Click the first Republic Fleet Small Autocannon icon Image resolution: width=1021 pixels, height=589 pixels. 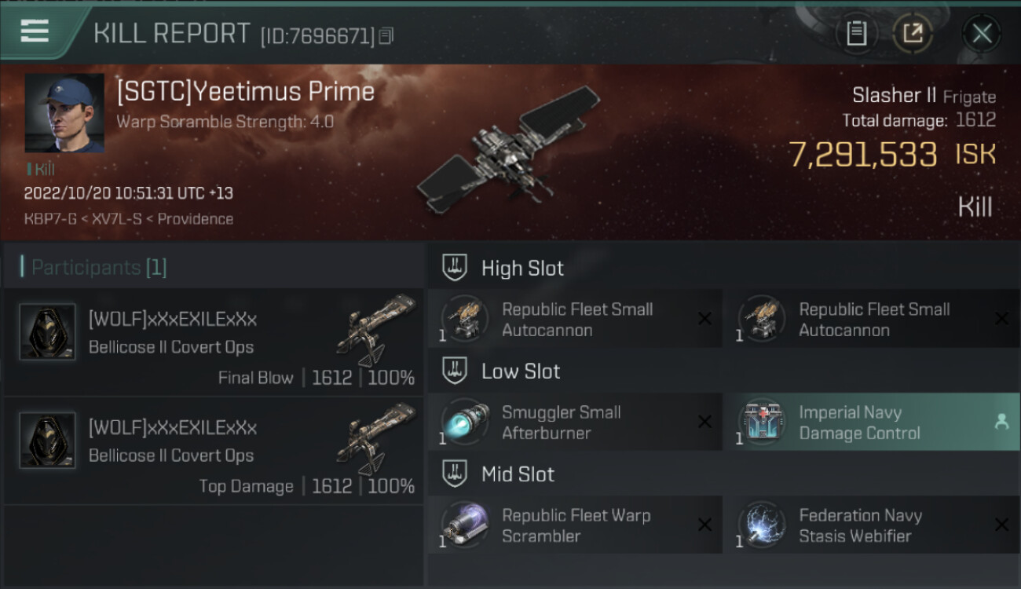tap(464, 318)
